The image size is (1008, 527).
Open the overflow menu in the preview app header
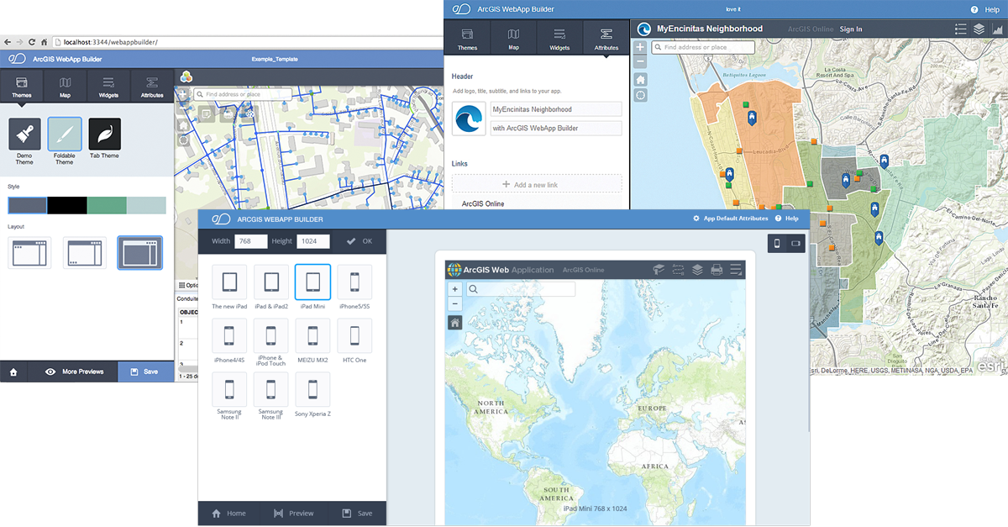pyautogui.click(x=735, y=269)
